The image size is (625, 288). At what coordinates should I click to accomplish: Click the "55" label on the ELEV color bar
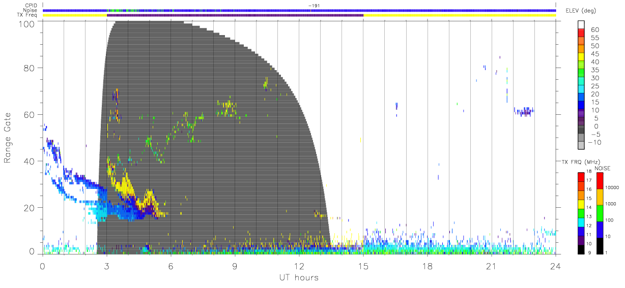[595, 38]
